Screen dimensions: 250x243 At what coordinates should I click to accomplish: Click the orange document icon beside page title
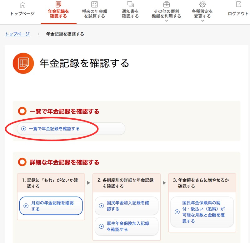(23, 63)
